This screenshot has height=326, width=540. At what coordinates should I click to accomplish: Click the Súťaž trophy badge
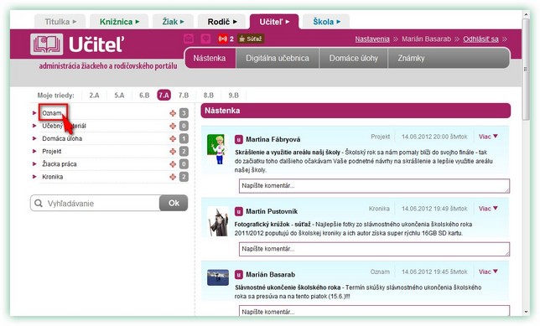point(251,39)
